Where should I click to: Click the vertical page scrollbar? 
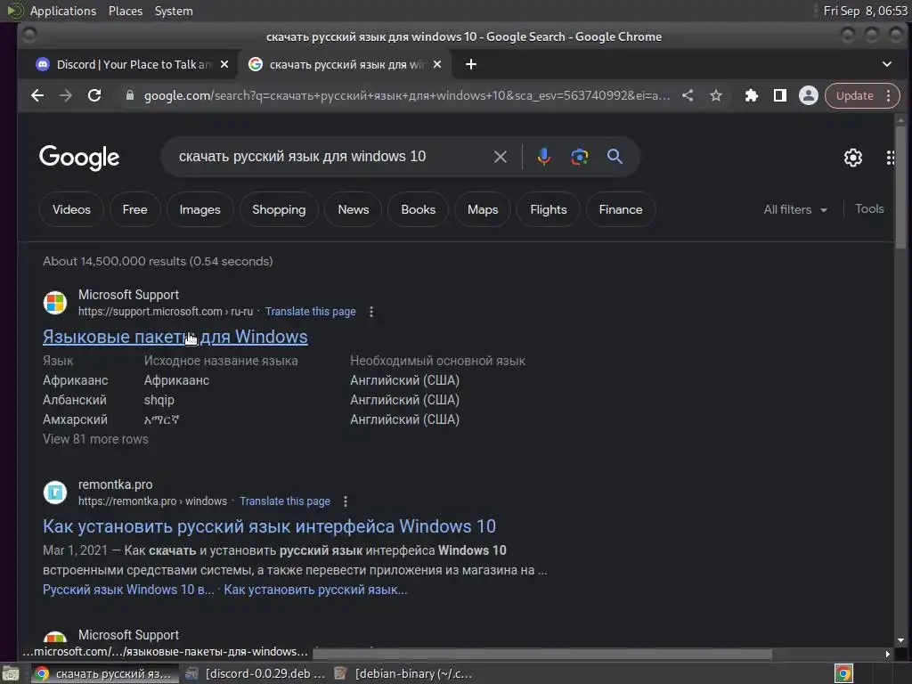tap(900, 186)
